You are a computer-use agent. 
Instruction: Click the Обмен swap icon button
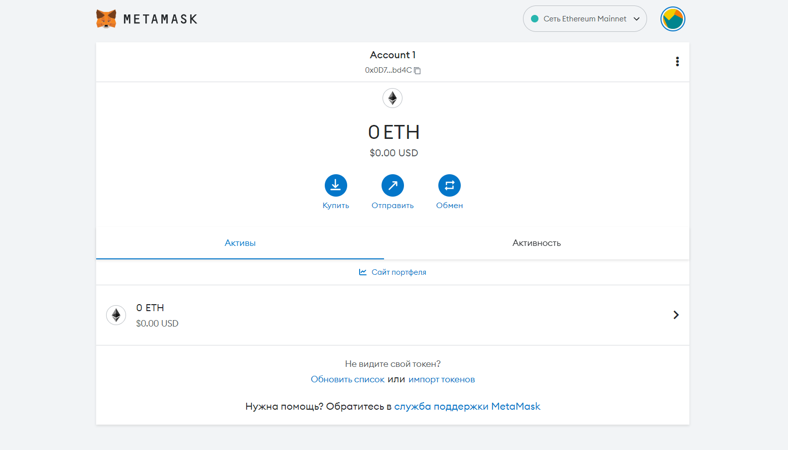point(449,186)
